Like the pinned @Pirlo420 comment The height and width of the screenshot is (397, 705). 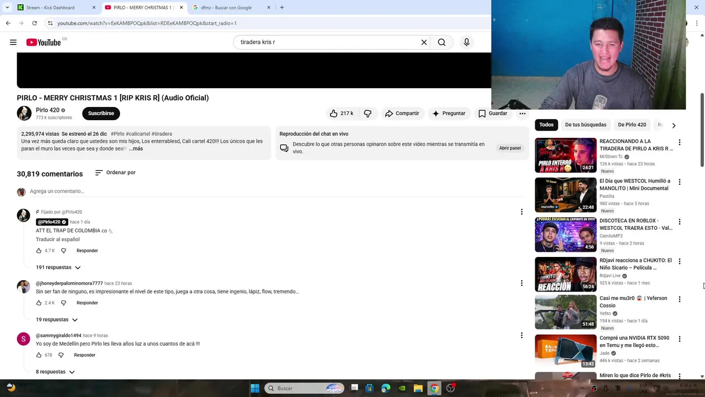coord(39,251)
